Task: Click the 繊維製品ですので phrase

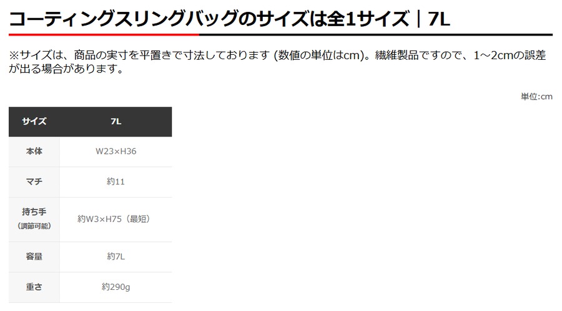Action: [x=418, y=55]
